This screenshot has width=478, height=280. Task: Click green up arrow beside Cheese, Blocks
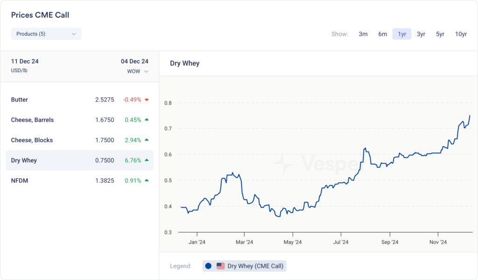pyautogui.click(x=147, y=140)
